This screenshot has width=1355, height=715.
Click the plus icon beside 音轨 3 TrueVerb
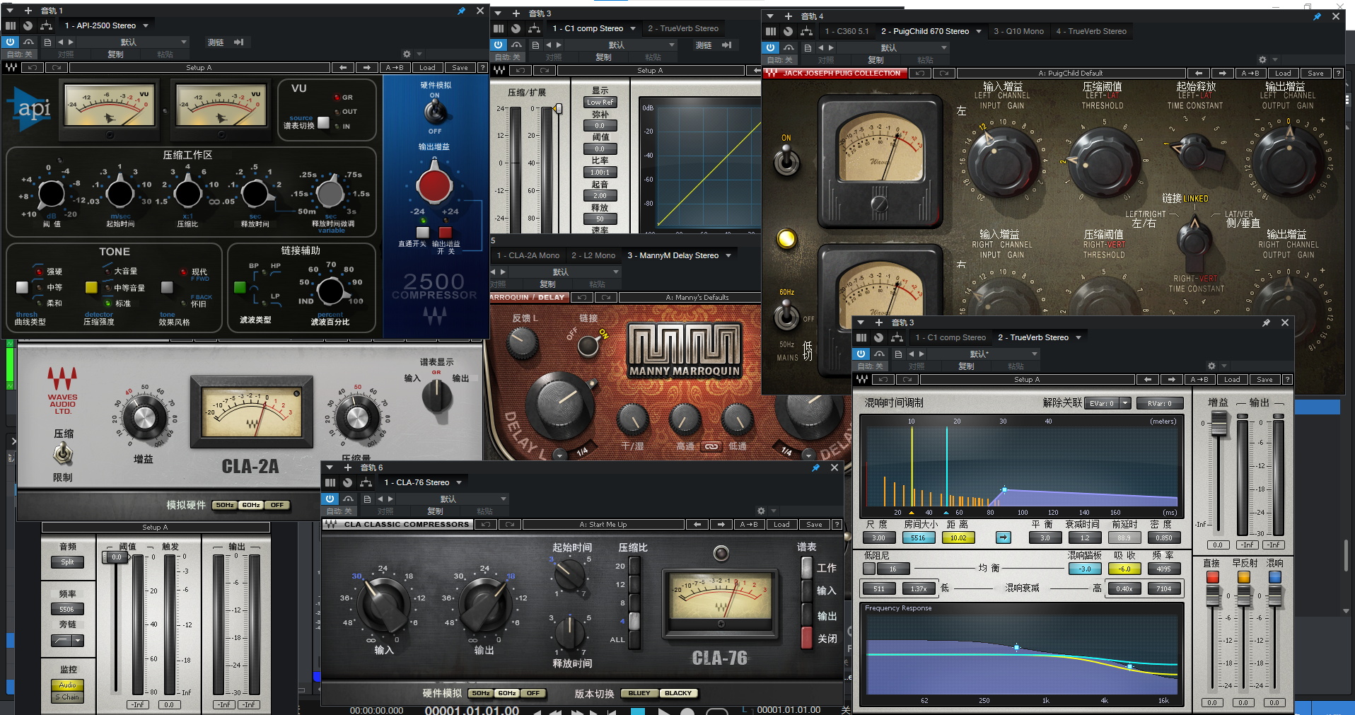(879, 322)
